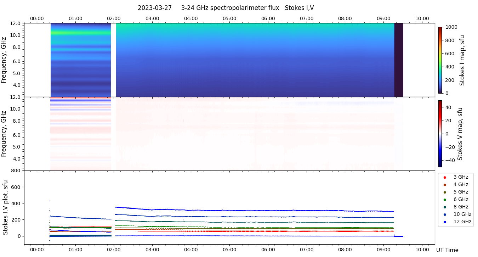The image size is (478, 257).
Task: Click the dark purple block in the top spectrogram
Action: [399, 60]
